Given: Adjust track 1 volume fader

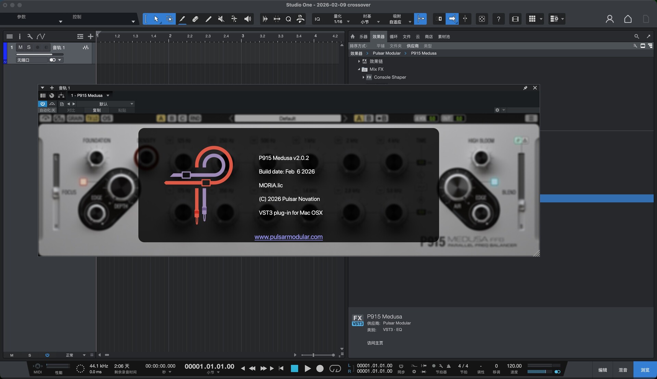Looking at the screenshot, I should (x=52, y=54).
